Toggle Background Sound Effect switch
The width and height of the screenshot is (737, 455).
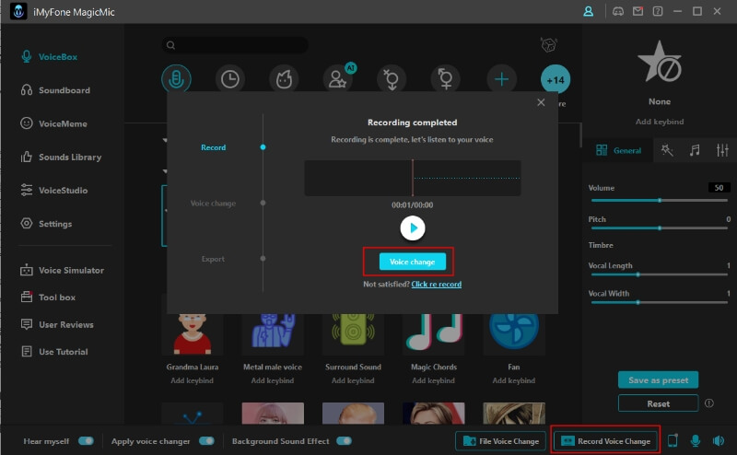344,441
